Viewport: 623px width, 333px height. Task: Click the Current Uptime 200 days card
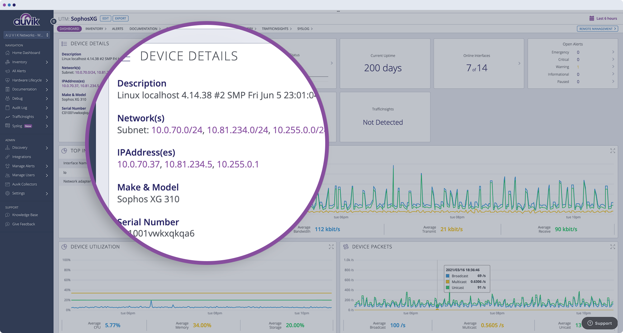coord(385,63)
